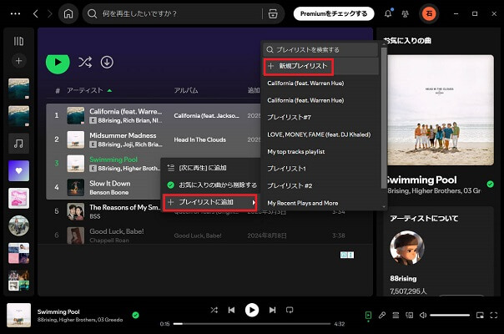Click the プレイリストを検索する search box

click(320, 50)
